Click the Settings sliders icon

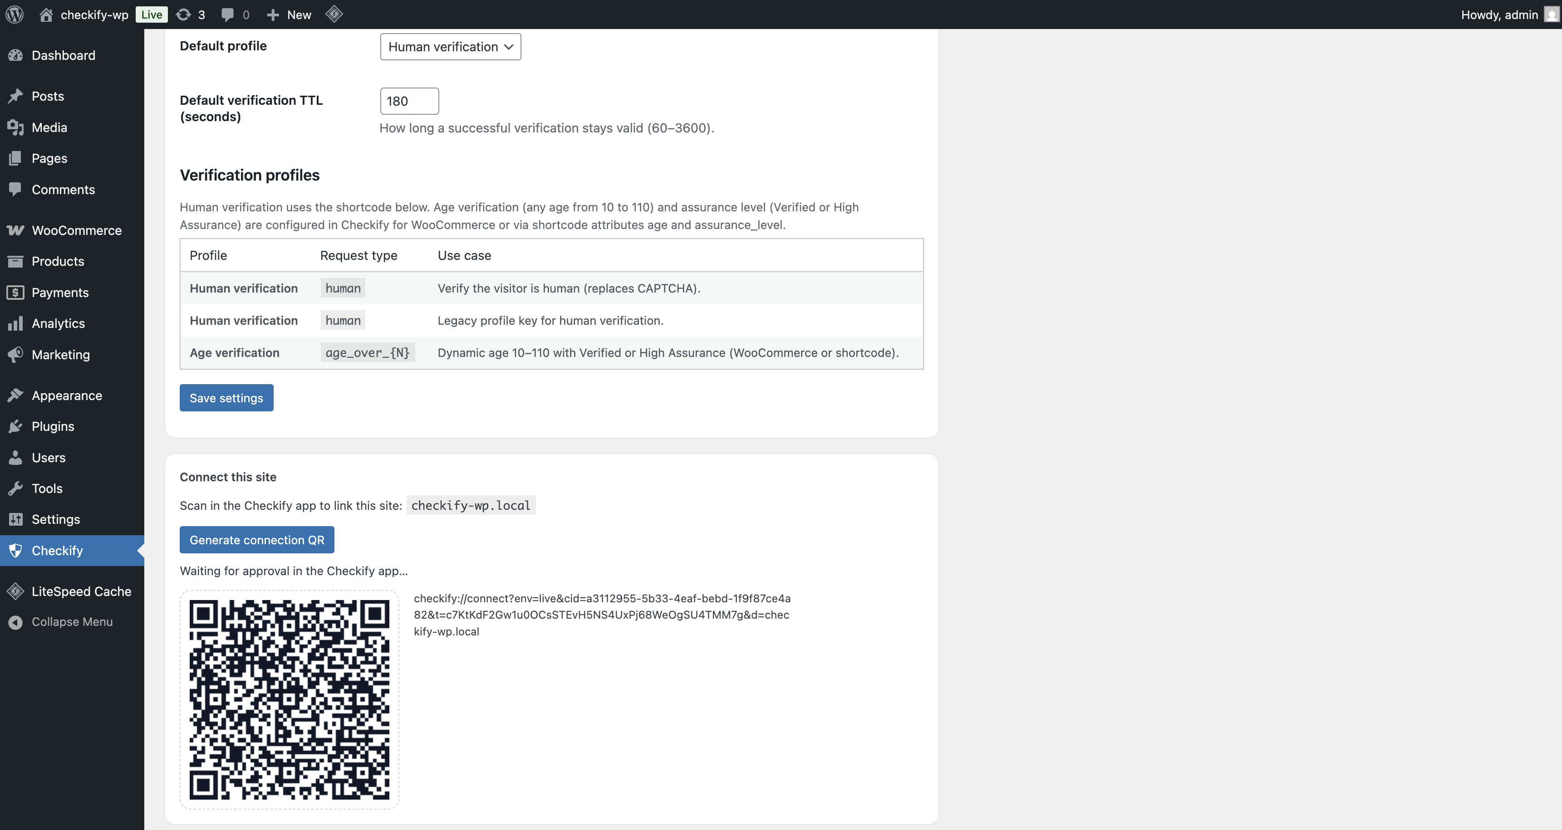[x=16, y=519]
